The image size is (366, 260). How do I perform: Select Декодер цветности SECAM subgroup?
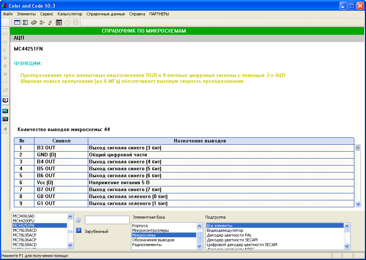coord(275,240)
